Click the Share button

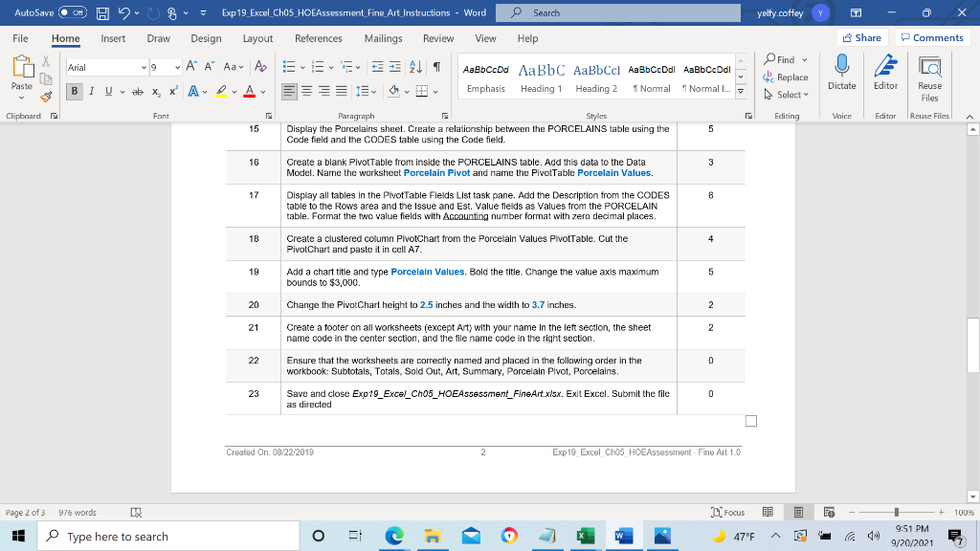pyautogui.click(x=864, y=36)
